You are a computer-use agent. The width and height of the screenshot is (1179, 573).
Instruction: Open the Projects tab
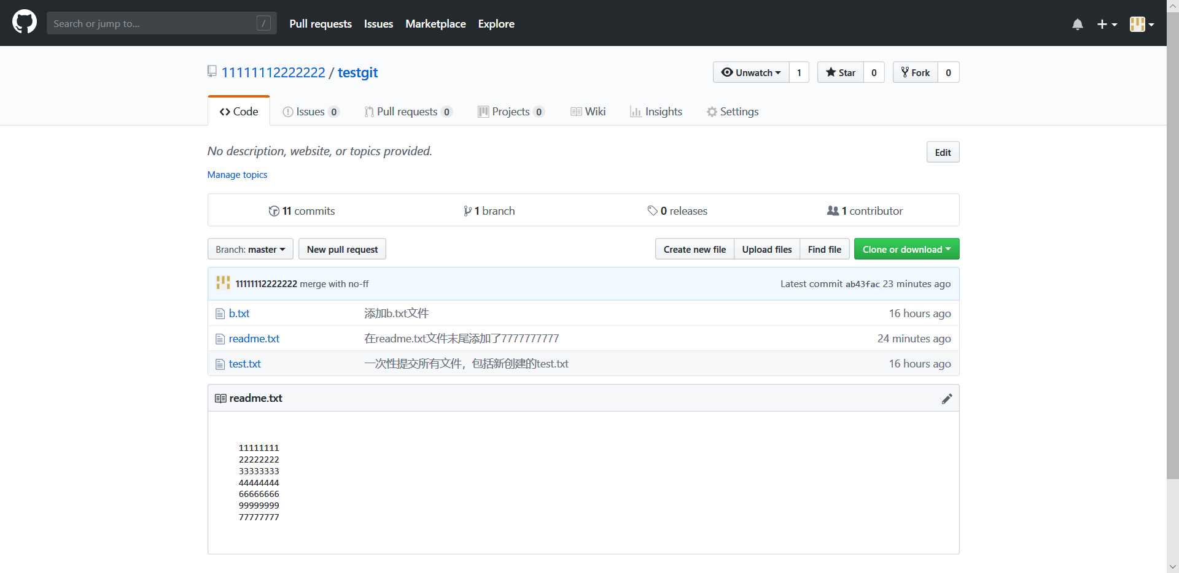(511, 111)
